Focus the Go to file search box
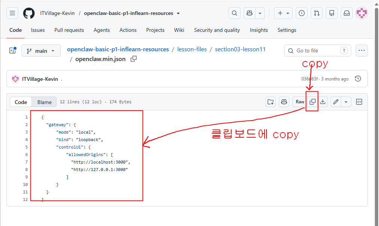 tap(317, 51)
